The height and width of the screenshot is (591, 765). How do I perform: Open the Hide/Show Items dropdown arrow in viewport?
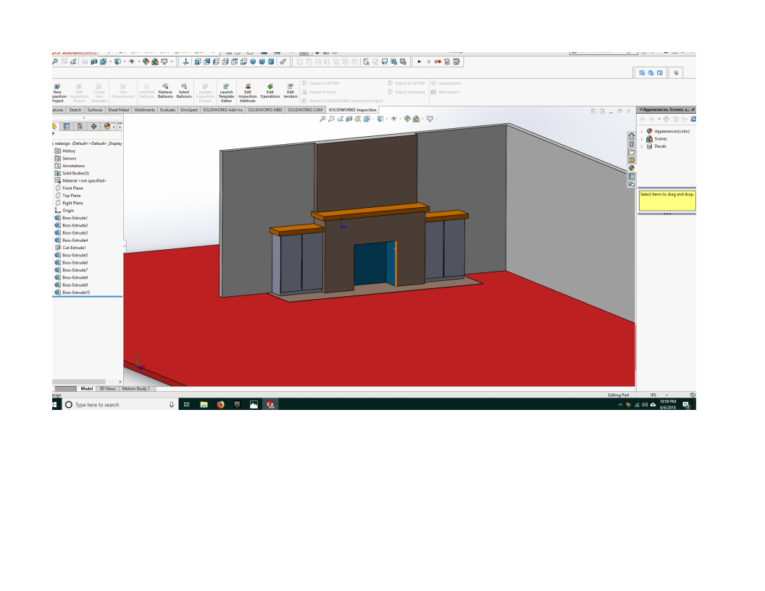400,119
